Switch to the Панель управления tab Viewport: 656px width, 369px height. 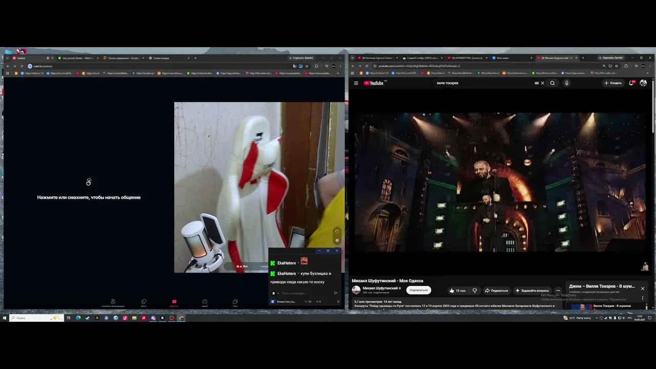[123, 58]
